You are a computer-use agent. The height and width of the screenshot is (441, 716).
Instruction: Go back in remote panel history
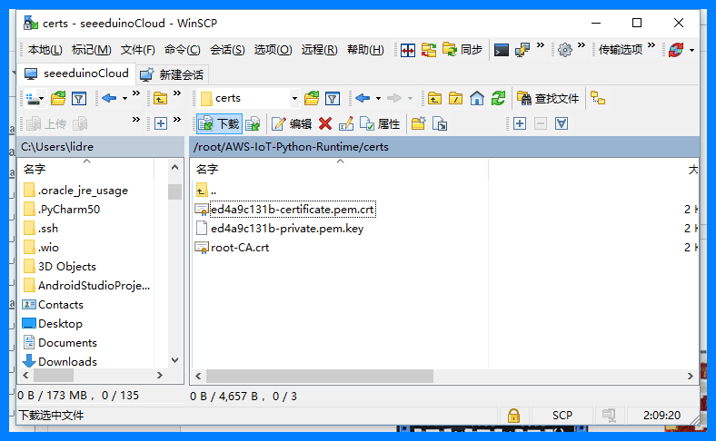(363, 98)
